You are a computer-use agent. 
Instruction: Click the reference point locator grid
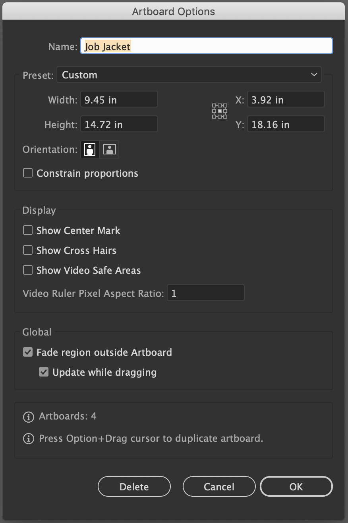coord(220,111)
